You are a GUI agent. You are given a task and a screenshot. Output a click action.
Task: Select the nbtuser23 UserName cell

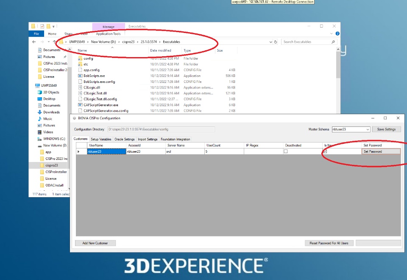coord(106,151)
